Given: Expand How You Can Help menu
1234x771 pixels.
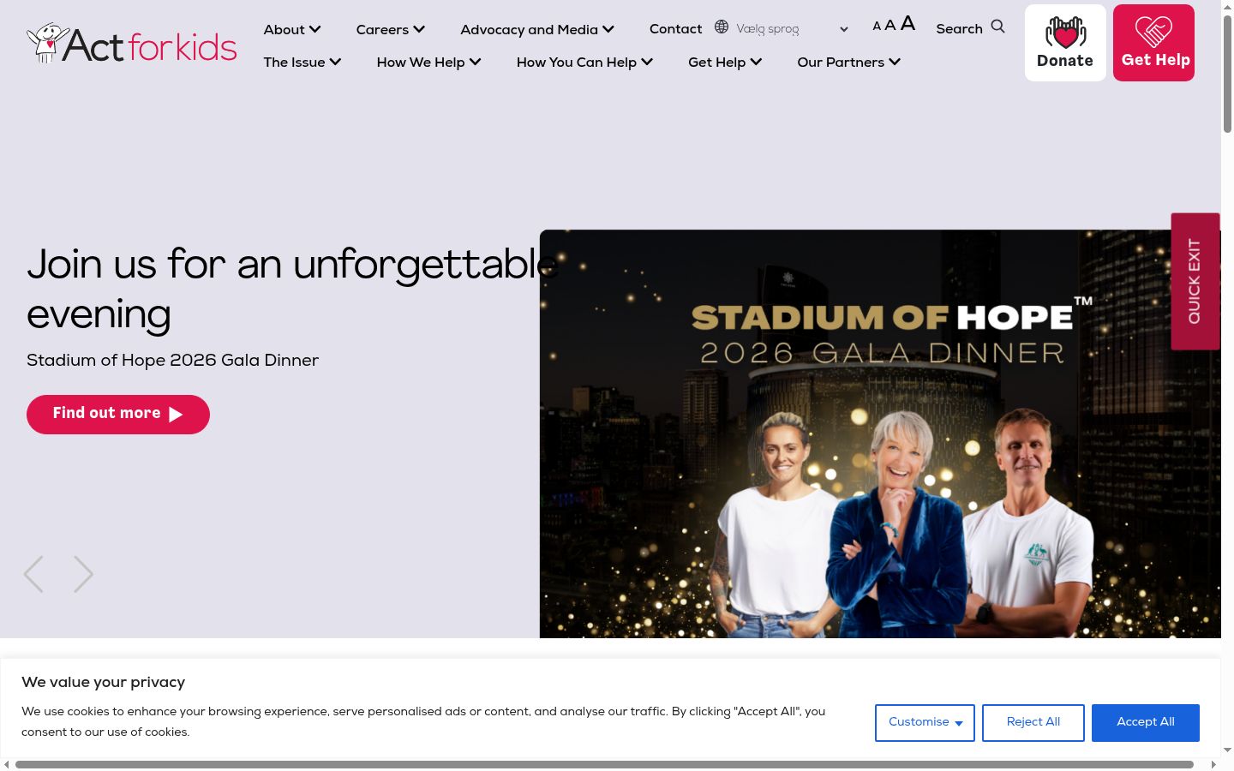Looking at the screenshot, I should tap(585, 62).
